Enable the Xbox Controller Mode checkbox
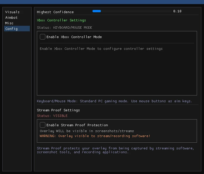Screen dimensions: 204x174 click(42, 37)
